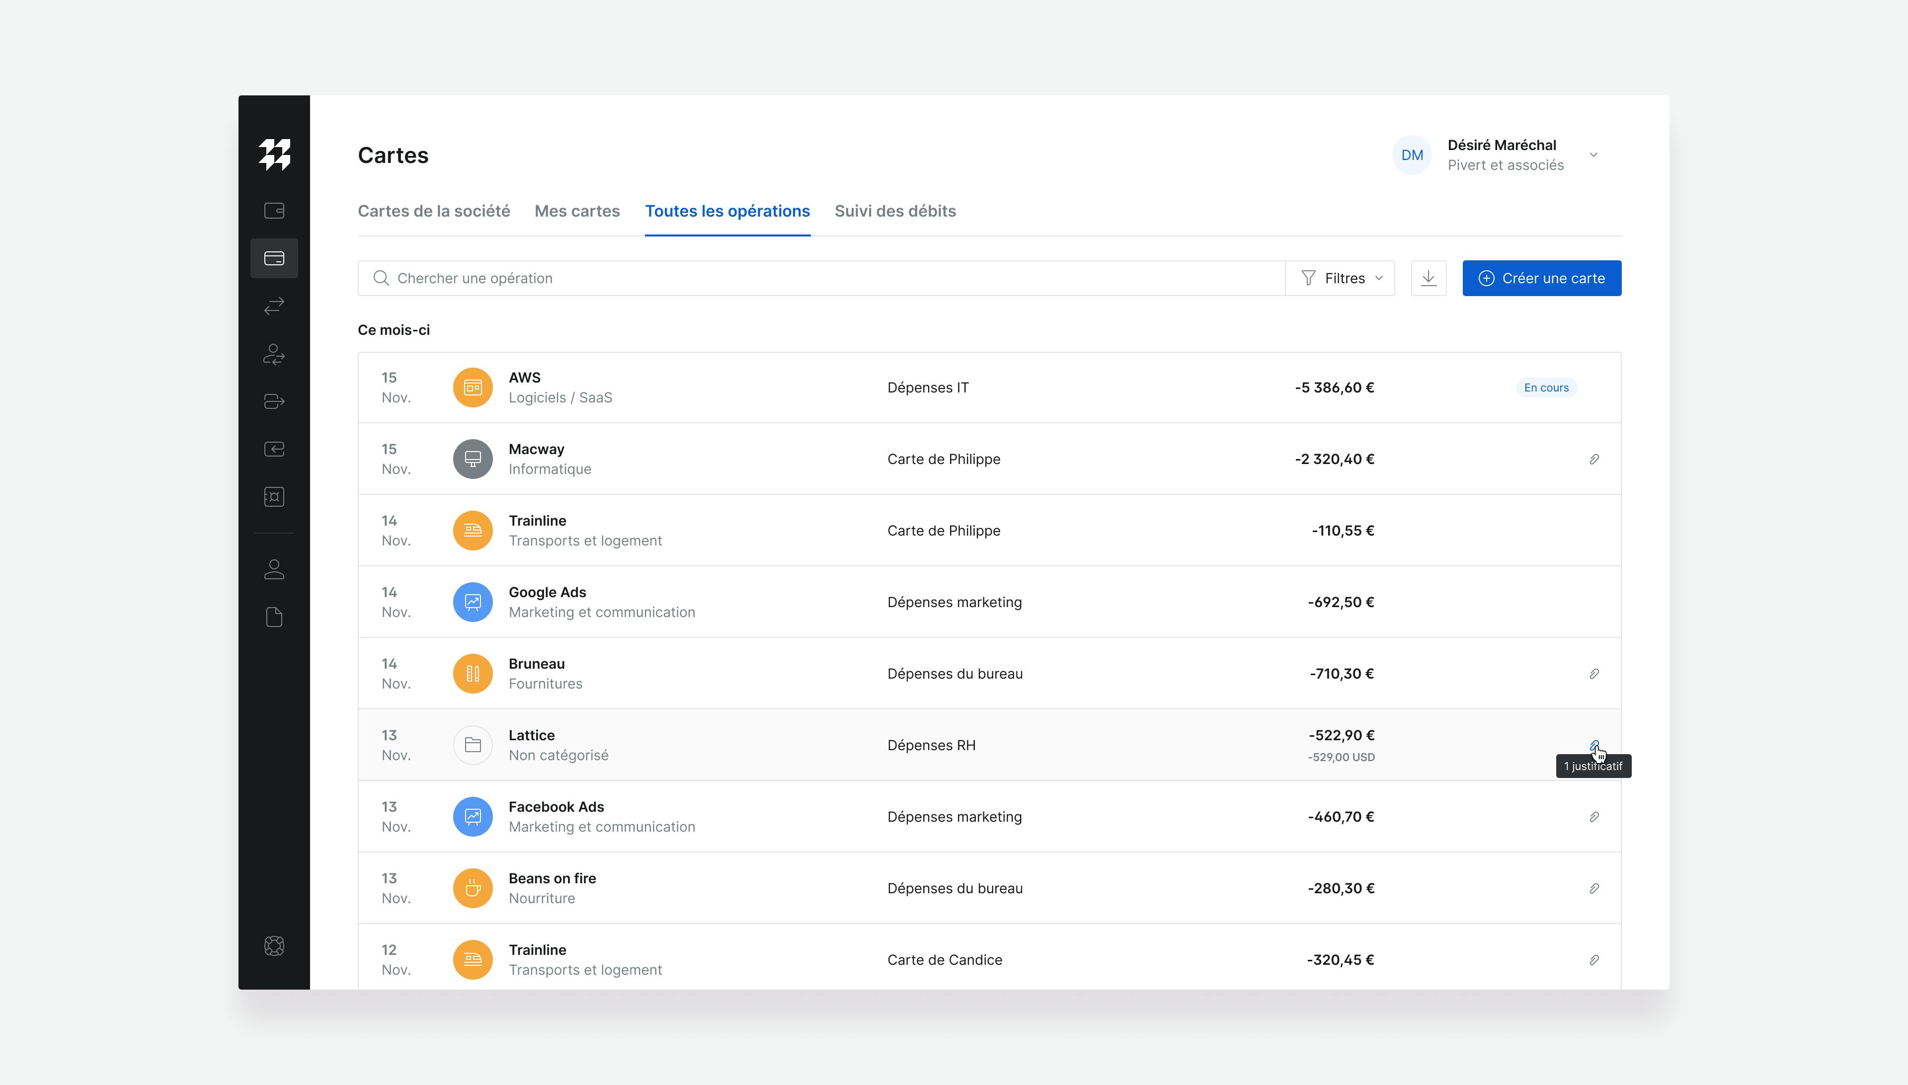Click the Beans on fire merchant name
The image size is (1908, 1085).
point(553,878)
